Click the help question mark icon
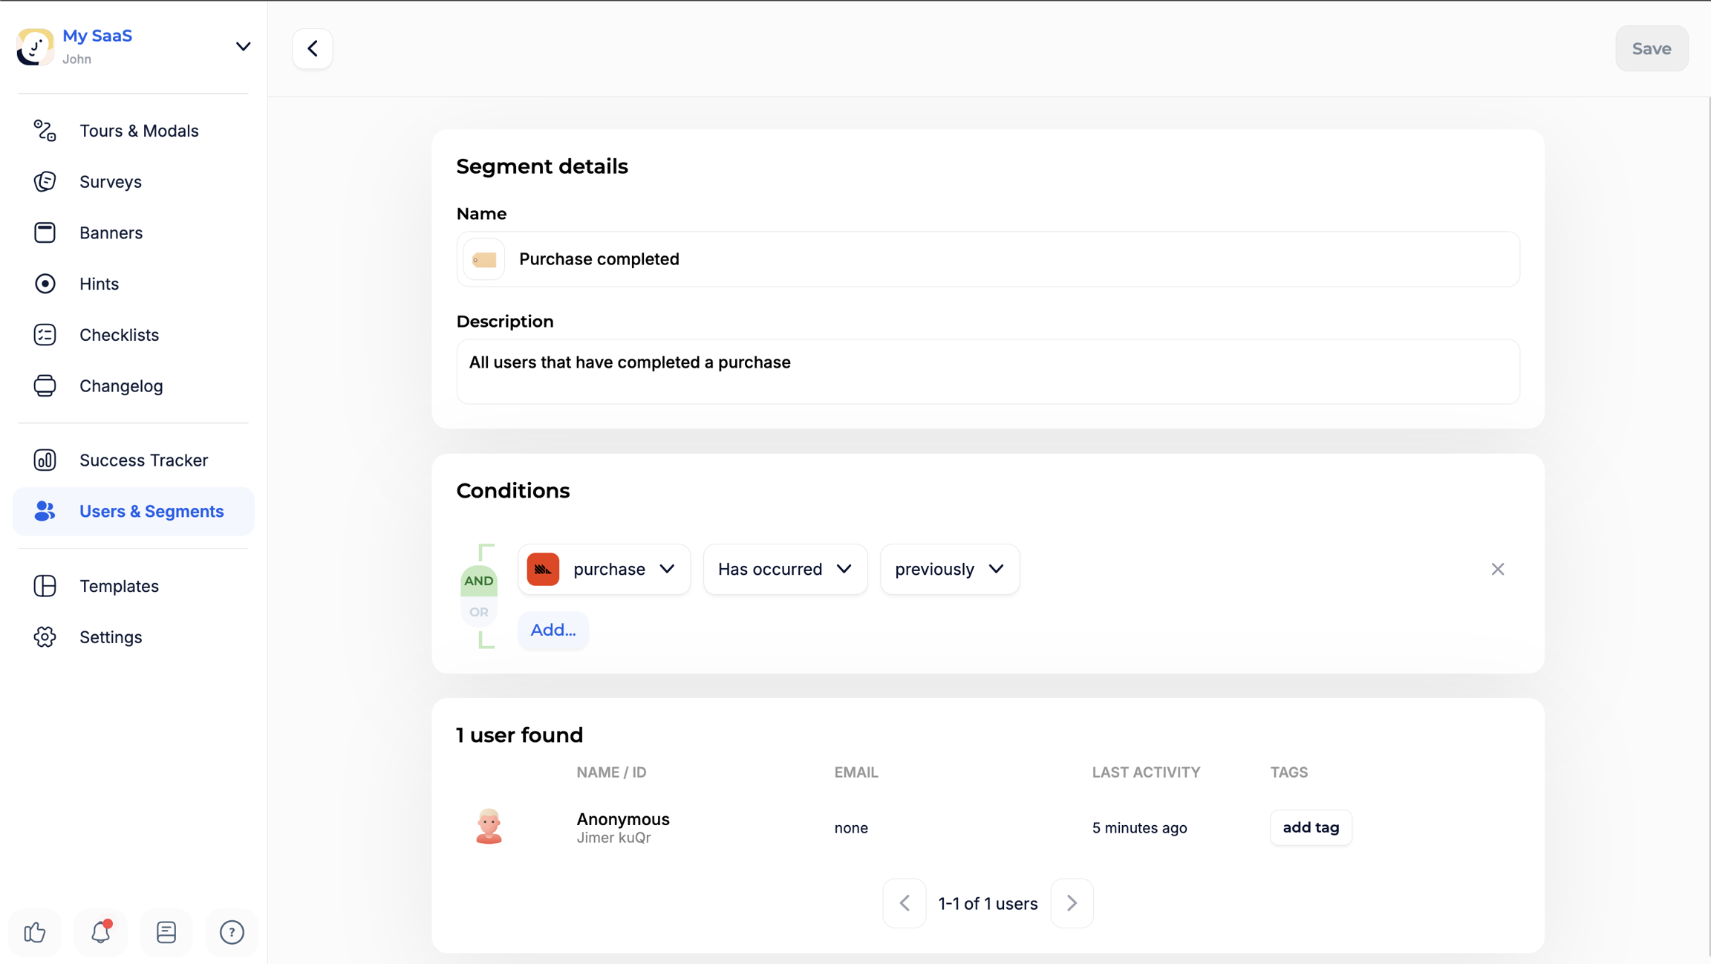 (x=232, y=932)
